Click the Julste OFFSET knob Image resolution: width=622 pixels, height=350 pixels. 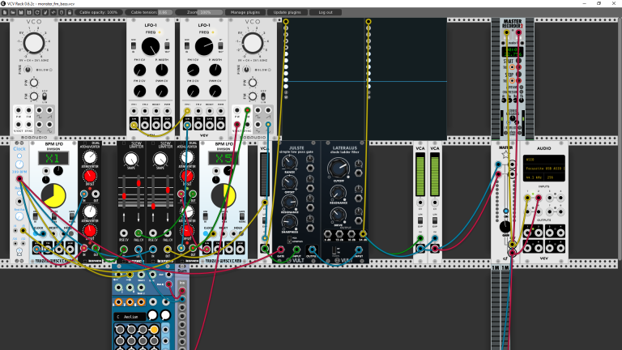click(x=290, y=182)
